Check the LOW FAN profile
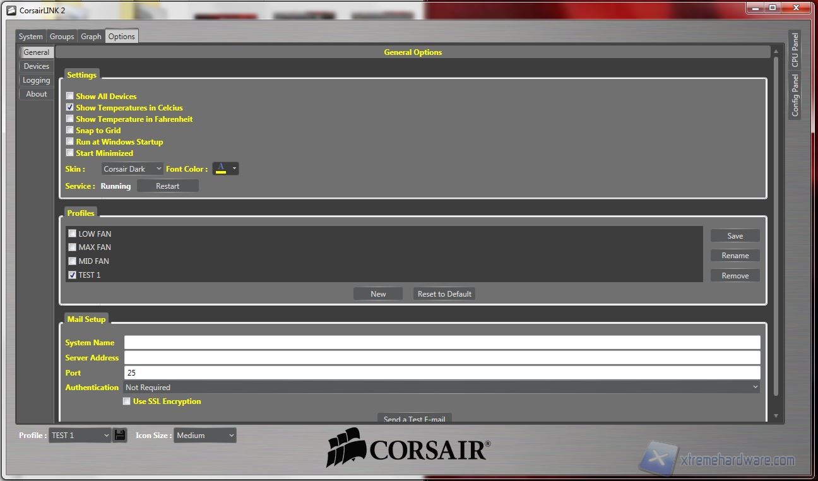818x481 pixels. tap(72, 234)
